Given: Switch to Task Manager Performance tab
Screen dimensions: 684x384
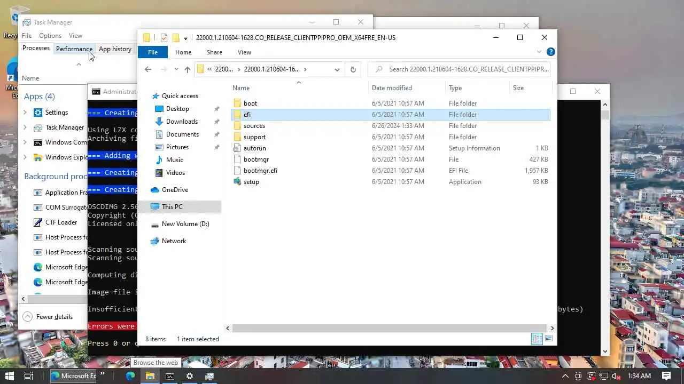Looking at the screenshot, I should (x=74, y=49).
